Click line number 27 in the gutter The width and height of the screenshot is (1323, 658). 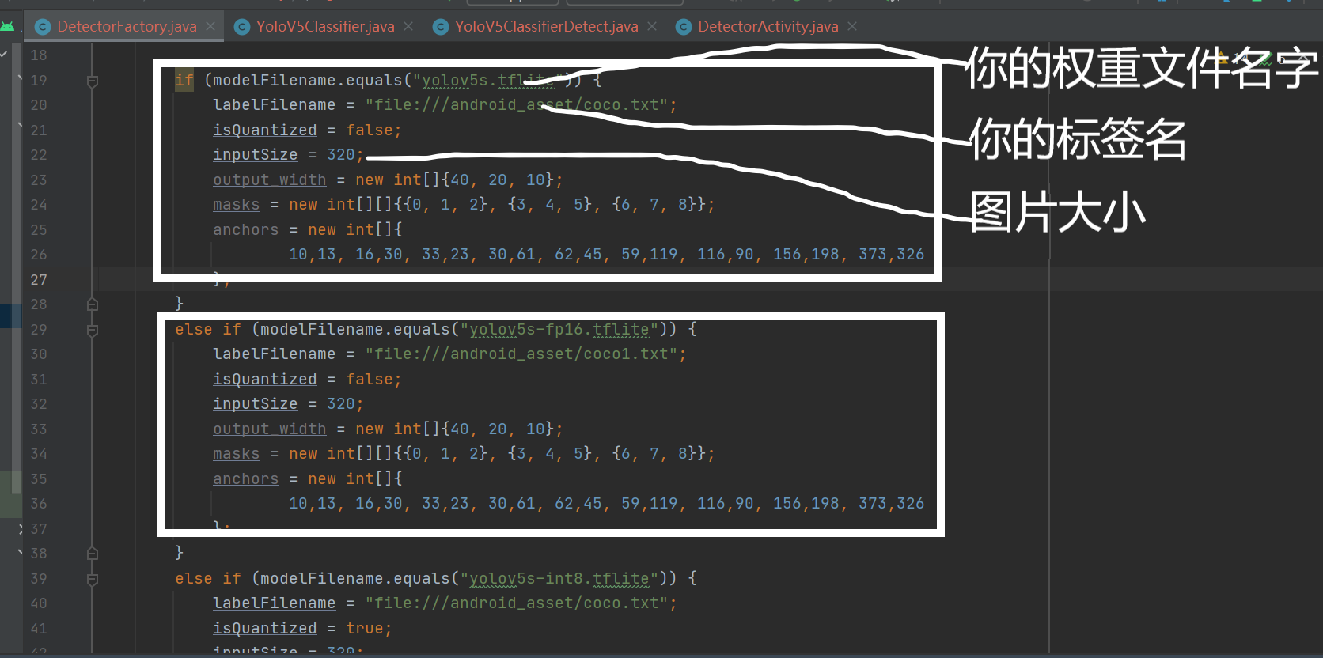39,280
